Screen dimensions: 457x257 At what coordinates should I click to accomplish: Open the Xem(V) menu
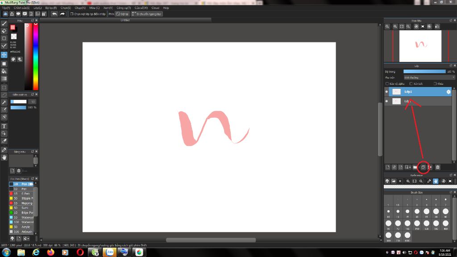pos(108,8)
